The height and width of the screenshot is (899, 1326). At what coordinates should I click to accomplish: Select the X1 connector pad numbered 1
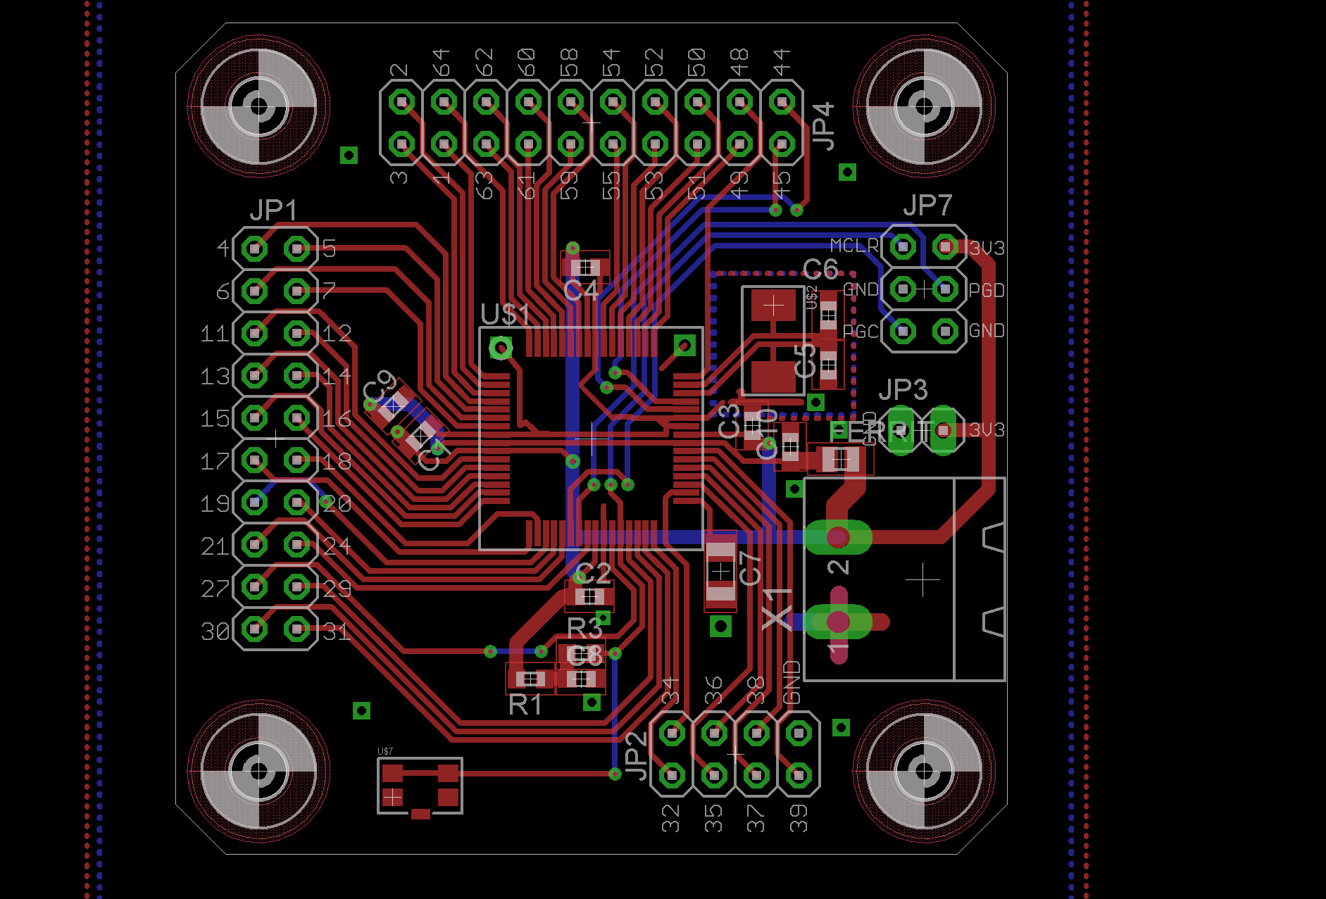click(x=838, y=622)
